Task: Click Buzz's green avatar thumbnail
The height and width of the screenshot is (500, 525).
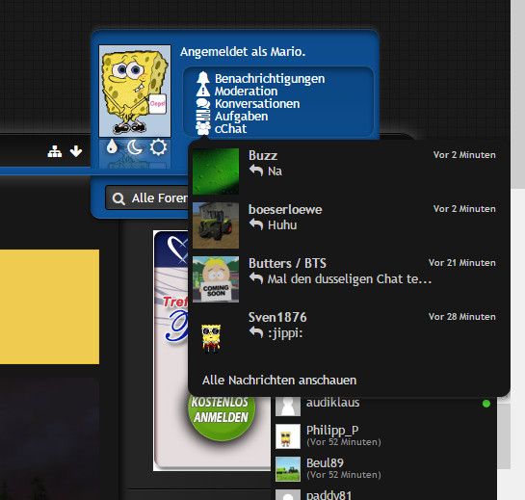Action: (x=216, y=171)
